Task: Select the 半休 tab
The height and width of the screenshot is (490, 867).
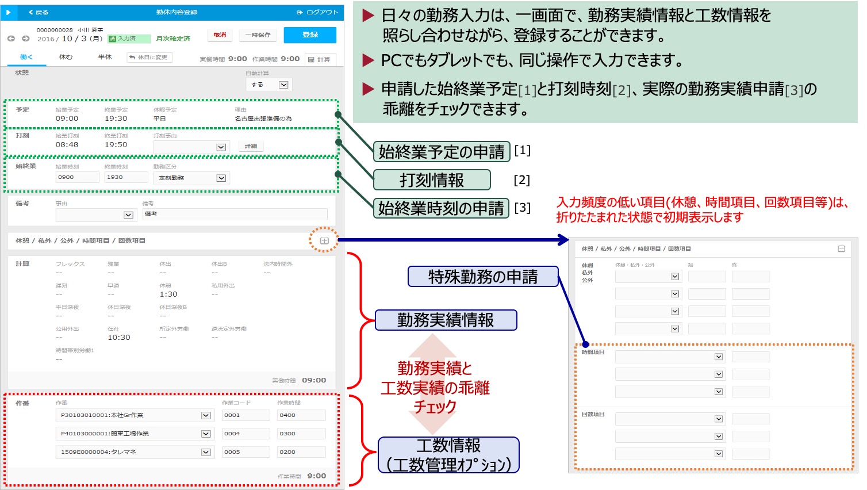Action: (105, 57)
